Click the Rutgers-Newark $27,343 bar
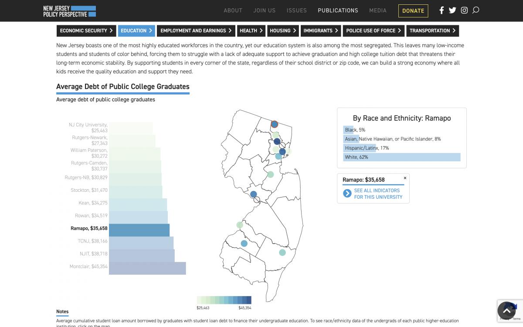This screenshot has height=327, width=523. point(132,140)
